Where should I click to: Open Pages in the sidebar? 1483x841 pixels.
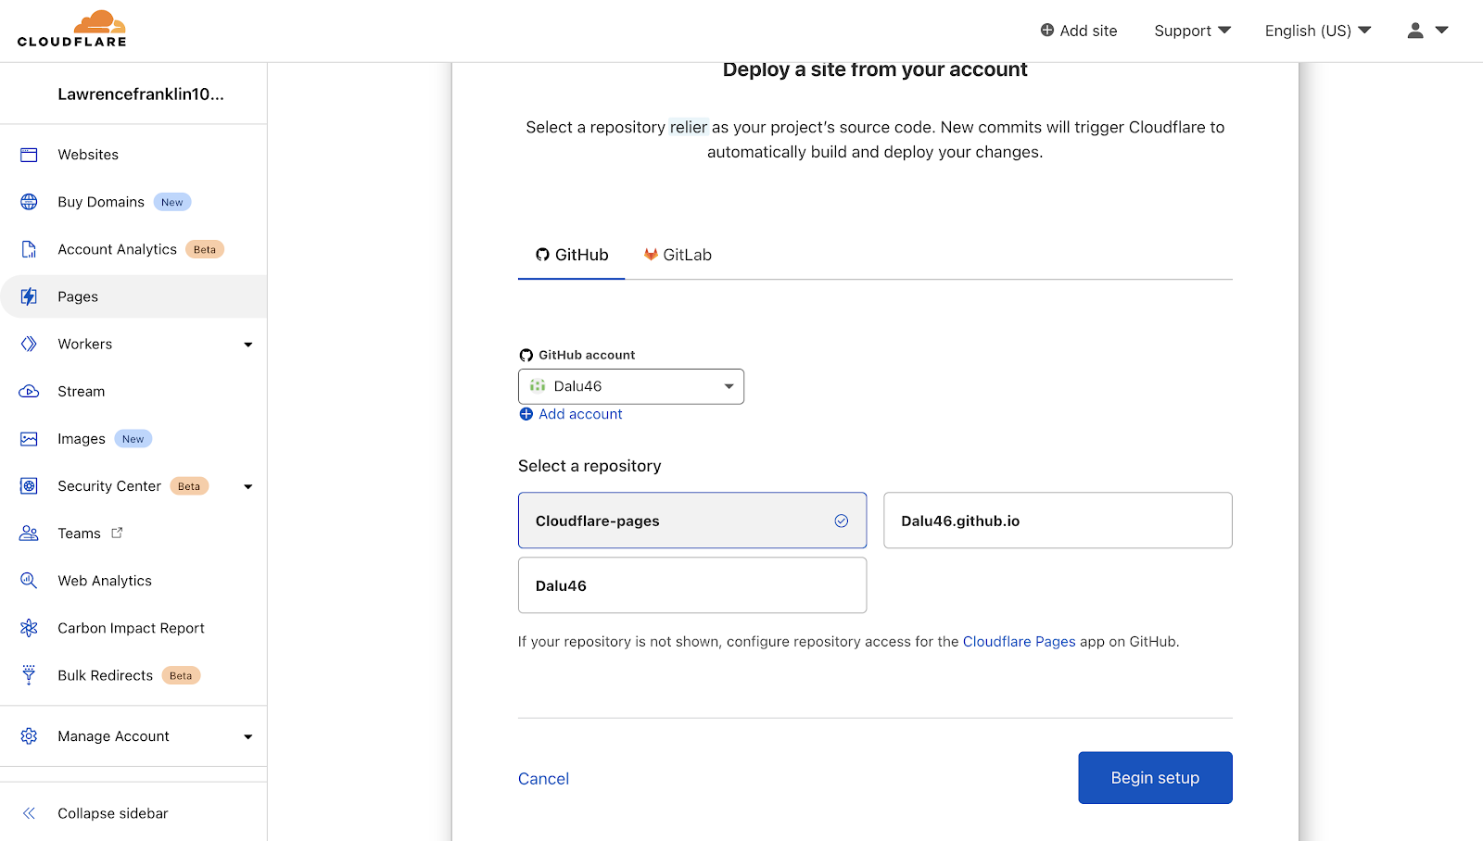133,296
